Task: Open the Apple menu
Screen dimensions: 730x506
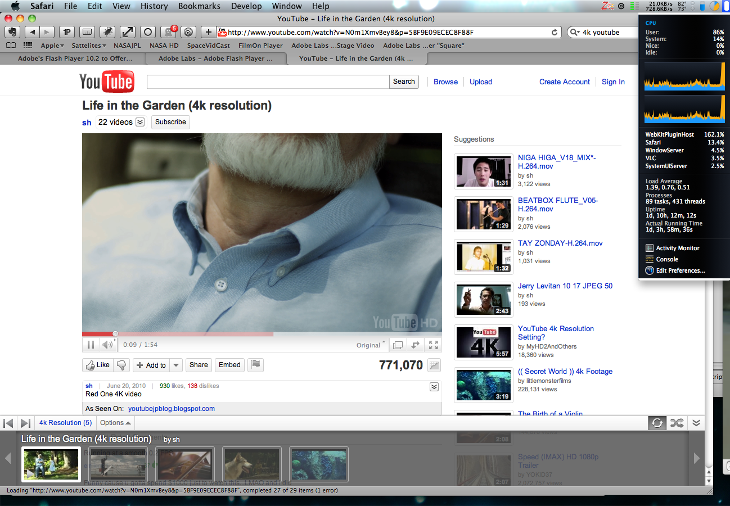Action: [15, 6]
